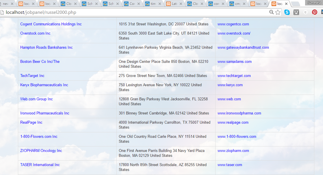Open Ironwood Pharmaceuticals Inc link
The height and width of the screenshot is (175, 323).
(45, 113)
